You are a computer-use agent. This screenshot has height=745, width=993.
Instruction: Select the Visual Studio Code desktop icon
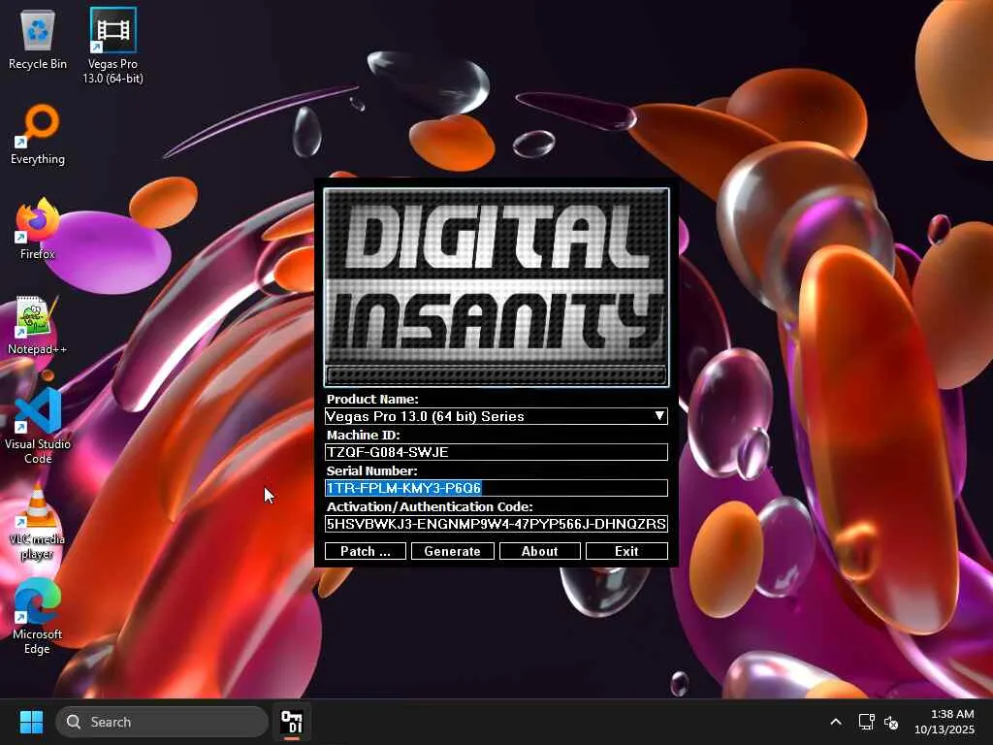[38, 427]
